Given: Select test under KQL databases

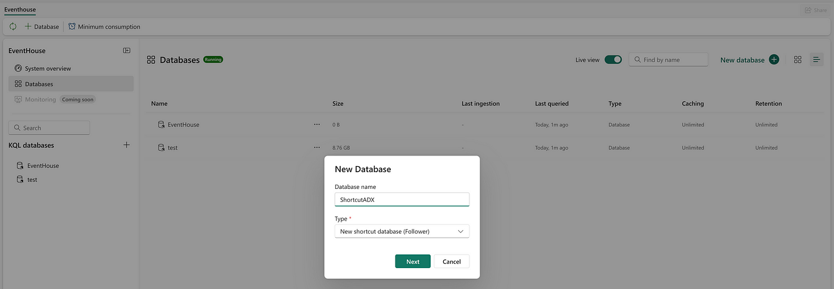Looking at the screenshot, I should coord(32,179).
